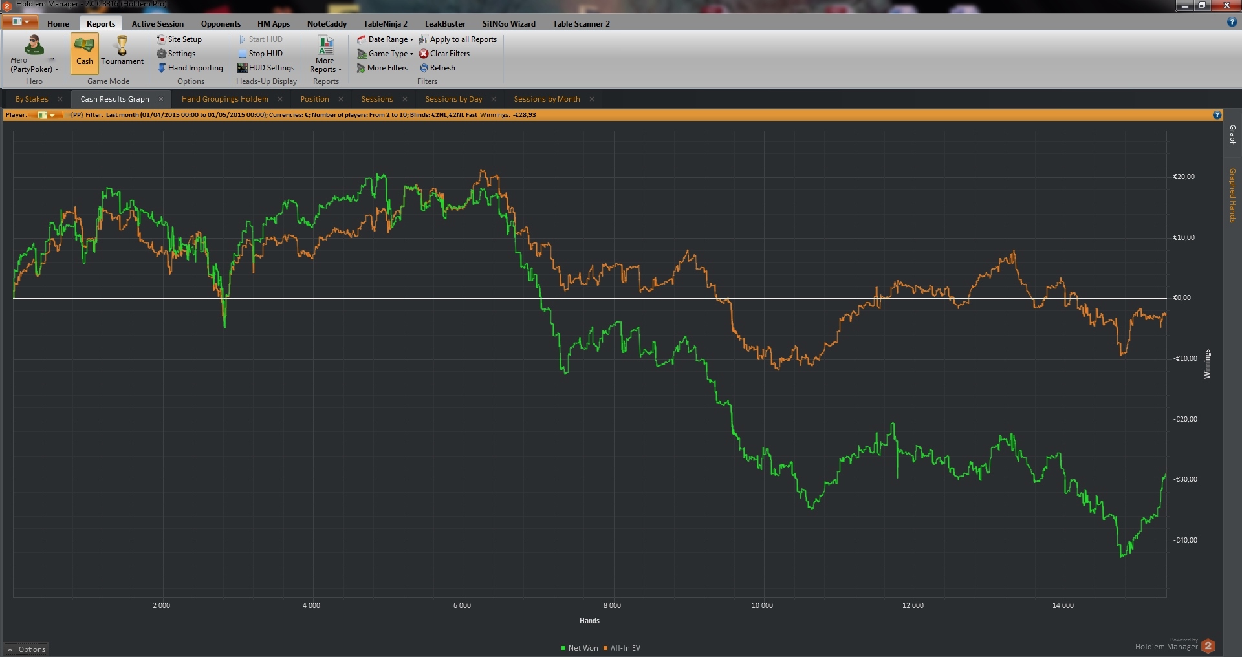Expand the More Reports dropdown arrow
The height and width of the screenshot is (657, 1242).
coord(340,69)
